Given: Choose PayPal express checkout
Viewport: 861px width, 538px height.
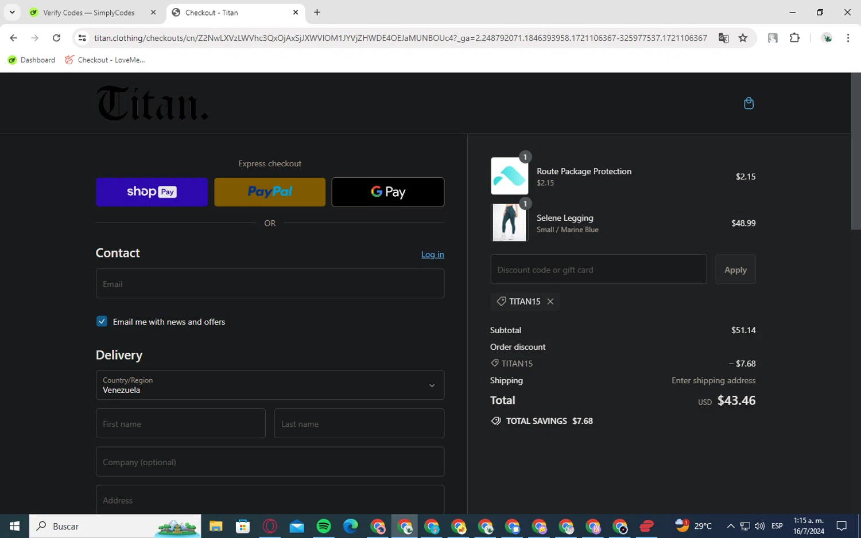Looking at the screenshot, I should coord(270,192).
